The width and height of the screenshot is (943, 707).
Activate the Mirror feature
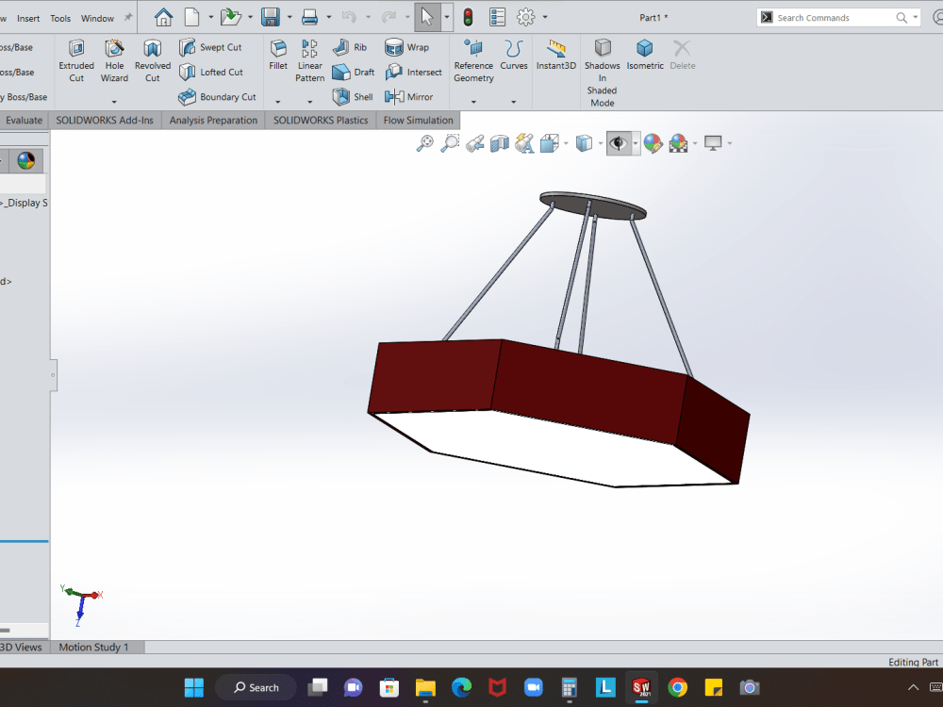[x=409, y=96]
